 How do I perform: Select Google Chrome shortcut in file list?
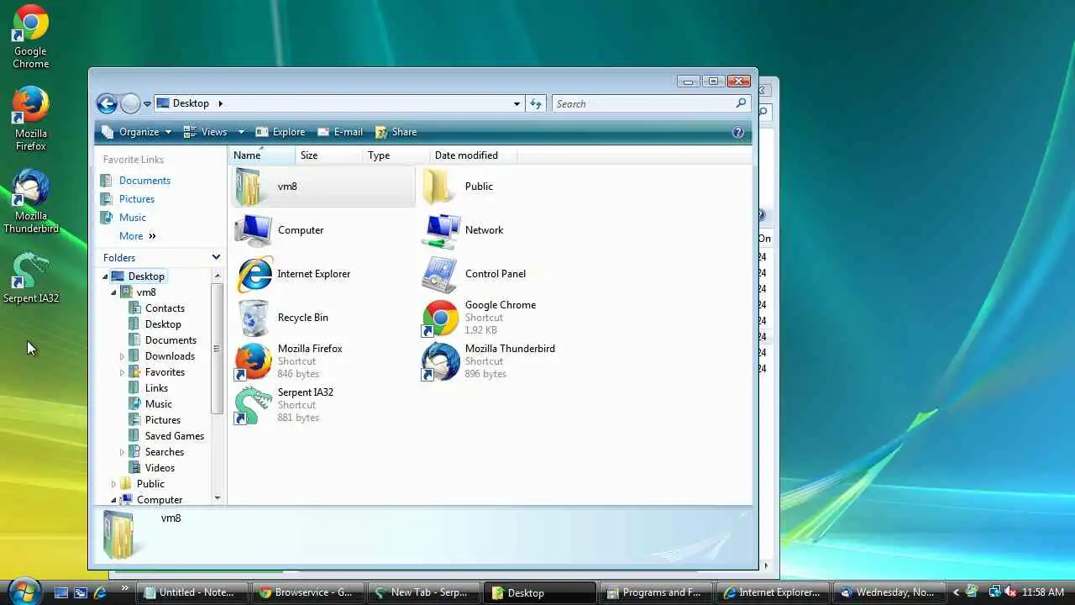pos(479,318)
